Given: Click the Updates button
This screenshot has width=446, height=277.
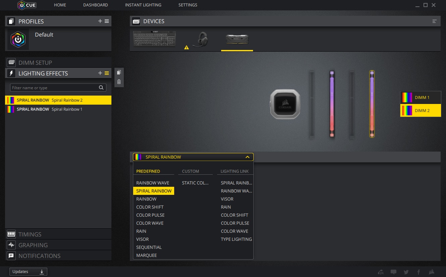Looking at the screenshot, I should (28, 272).
